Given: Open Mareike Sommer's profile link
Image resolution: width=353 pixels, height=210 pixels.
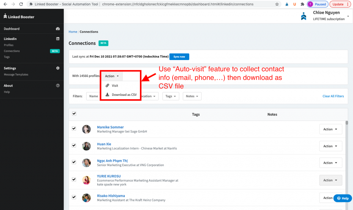Looking at the screenshot, I should pos(110,127).
